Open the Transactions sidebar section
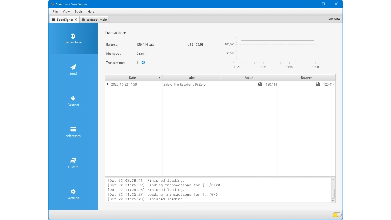Image resolution: width=391 pixels, height=220 pixels. (x=73, y=38)
